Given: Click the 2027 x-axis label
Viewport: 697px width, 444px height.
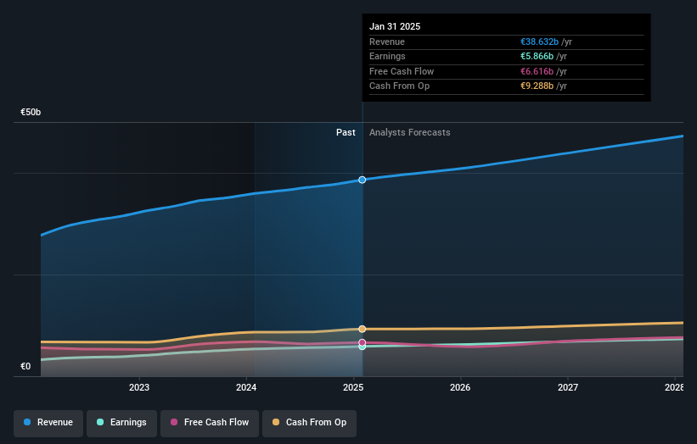Looking at the screenshot, I should click(x=568, y=387).
